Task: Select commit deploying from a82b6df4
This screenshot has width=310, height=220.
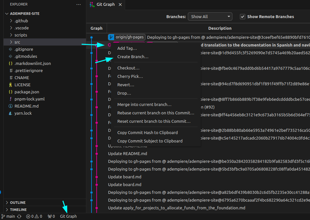Action: (198, 192)
